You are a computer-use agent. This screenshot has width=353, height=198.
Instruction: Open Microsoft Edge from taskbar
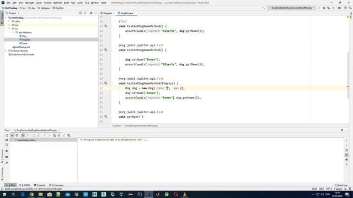coord(23,194)
